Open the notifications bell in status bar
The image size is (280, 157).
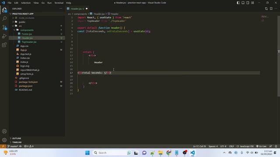coord(276,146)
